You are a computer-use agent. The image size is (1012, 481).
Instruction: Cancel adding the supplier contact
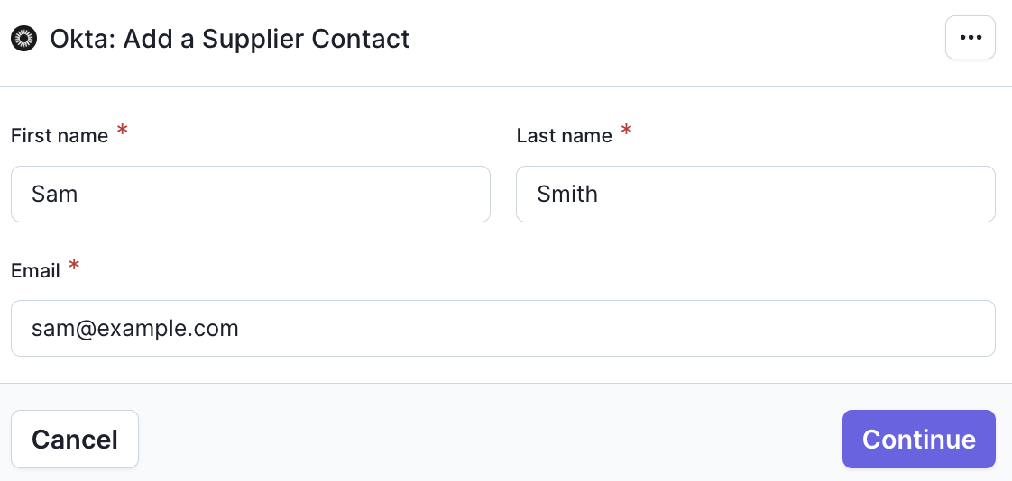75,439
